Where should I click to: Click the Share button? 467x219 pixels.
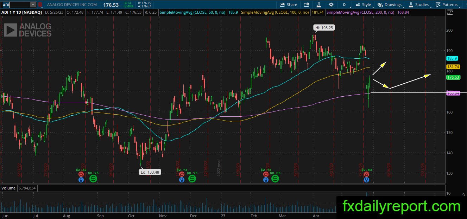click(288, 5)
